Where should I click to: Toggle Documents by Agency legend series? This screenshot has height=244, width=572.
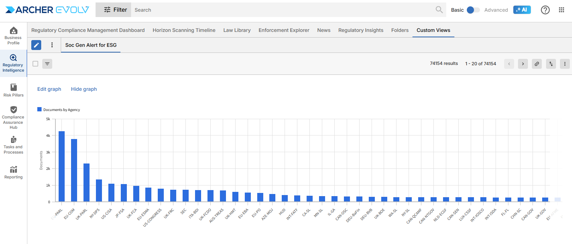59,110
